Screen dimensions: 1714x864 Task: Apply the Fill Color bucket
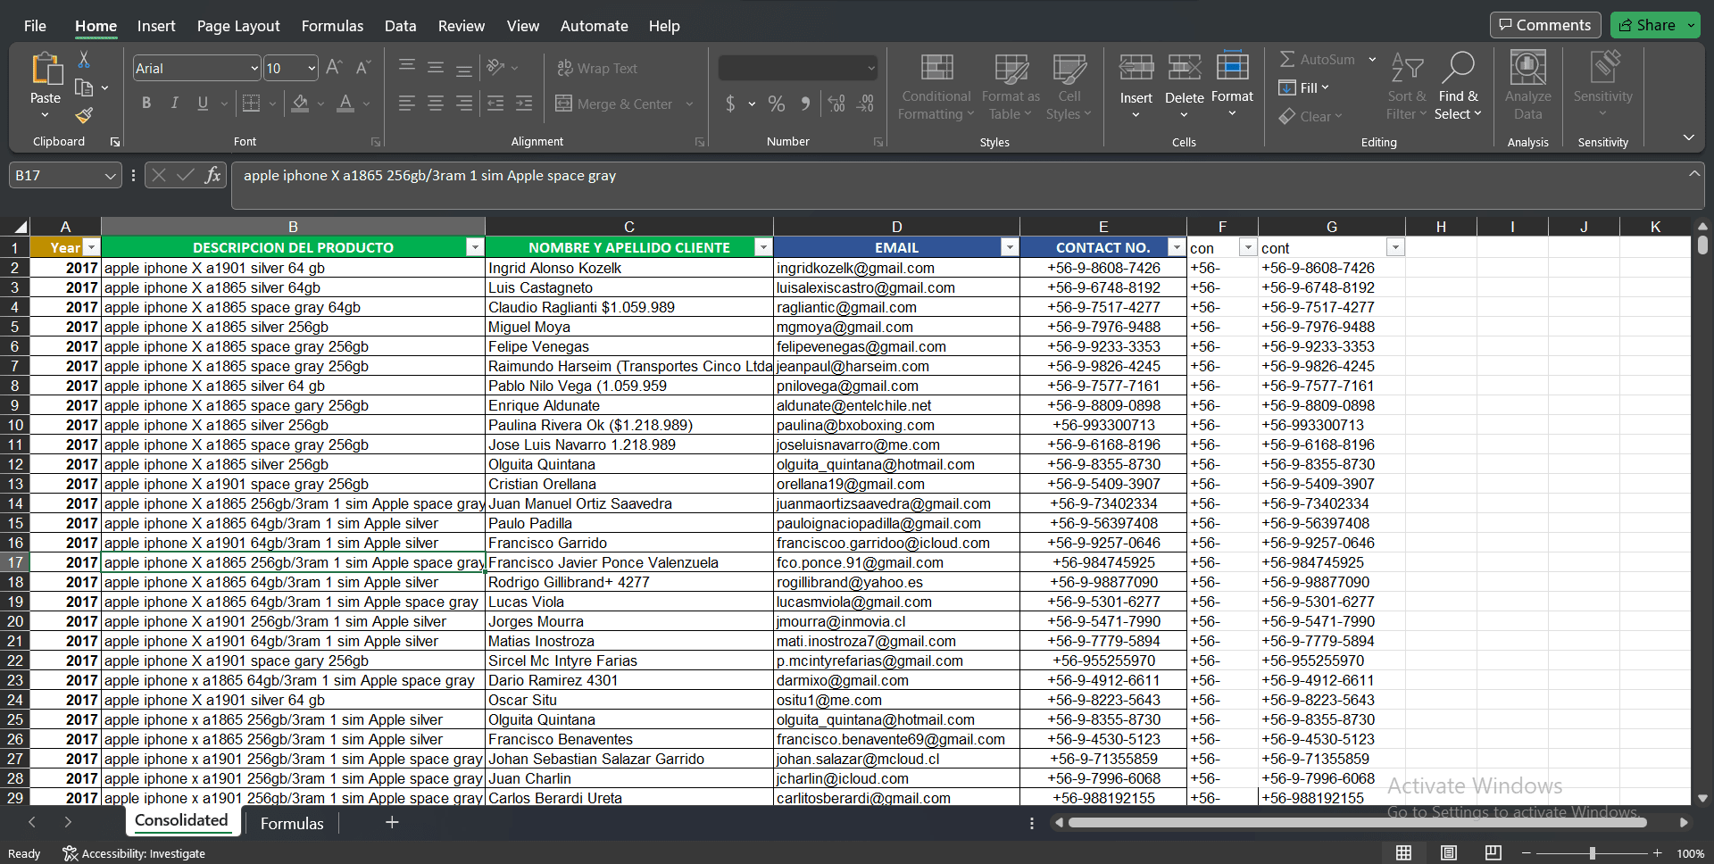pyautogui.click(x=300, y=104)
